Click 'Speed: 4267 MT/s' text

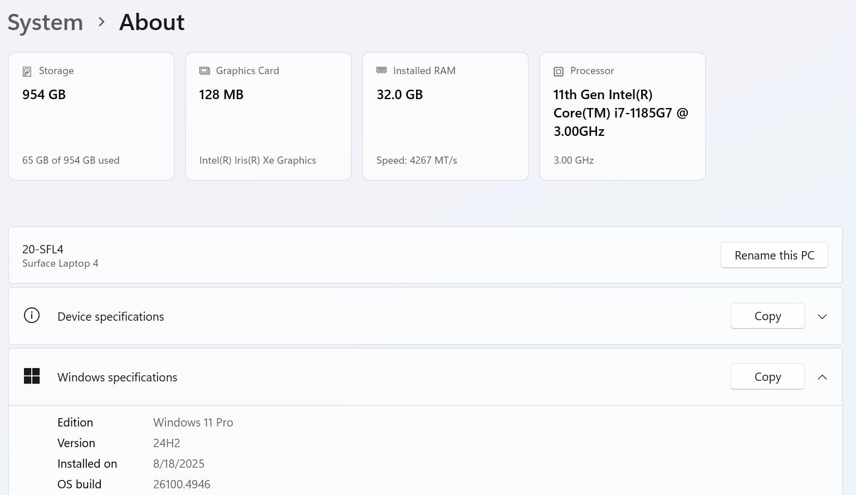click(x=417, y=160)
